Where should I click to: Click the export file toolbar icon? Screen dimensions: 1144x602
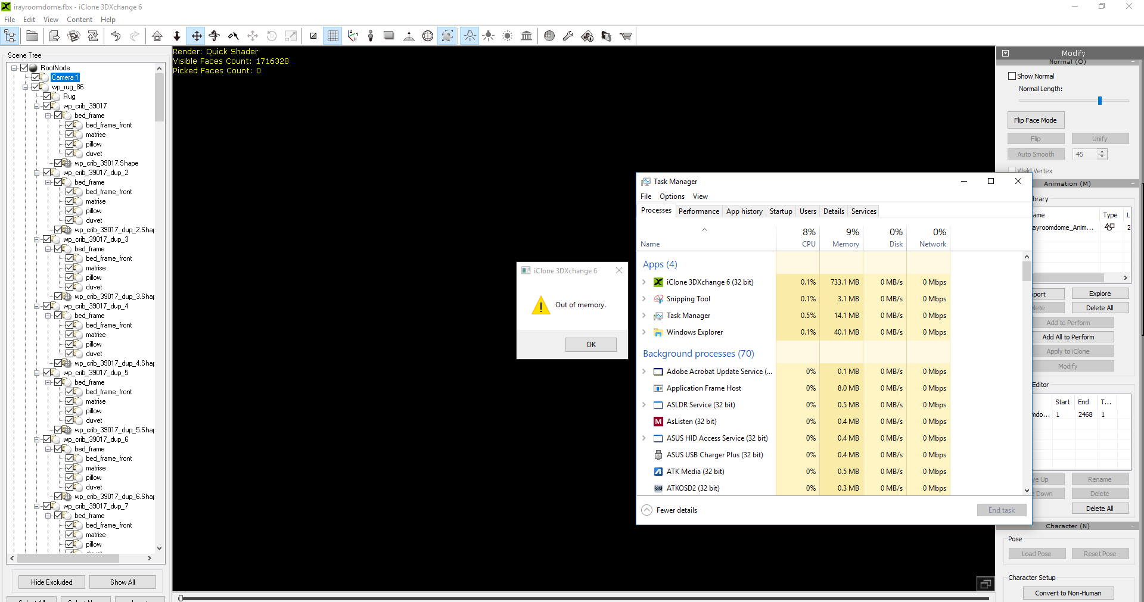[x=54, y=36]
